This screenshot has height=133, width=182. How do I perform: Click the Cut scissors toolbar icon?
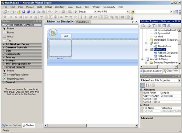(x=34, y=12)
